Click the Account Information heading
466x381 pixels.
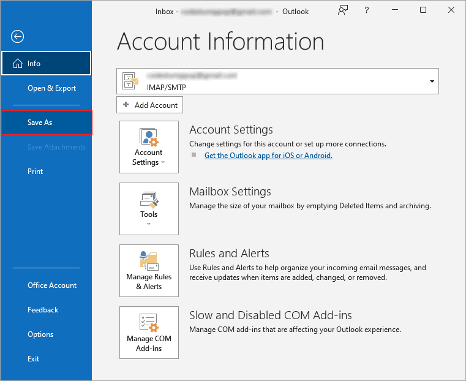pyautogui.click(x=220, y=41)
